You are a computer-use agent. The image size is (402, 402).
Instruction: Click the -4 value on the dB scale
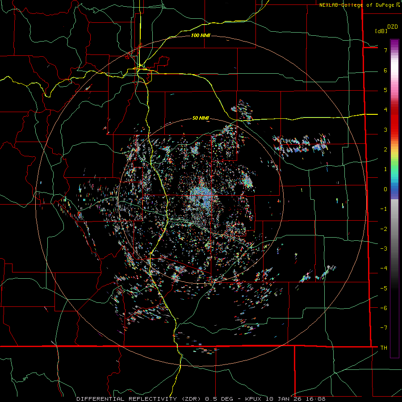click(x=384, y=268)
